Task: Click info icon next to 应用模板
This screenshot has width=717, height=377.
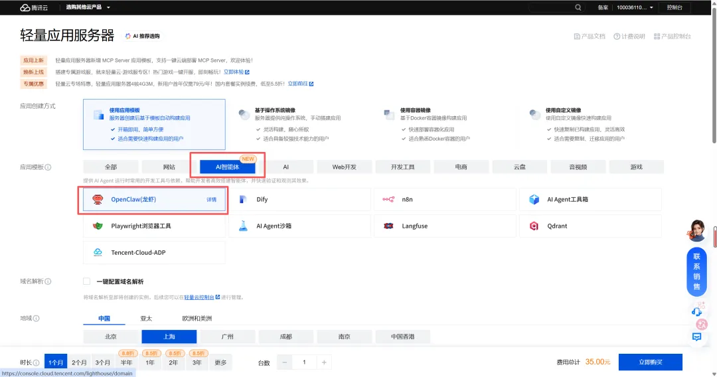Action: [48, 167]
